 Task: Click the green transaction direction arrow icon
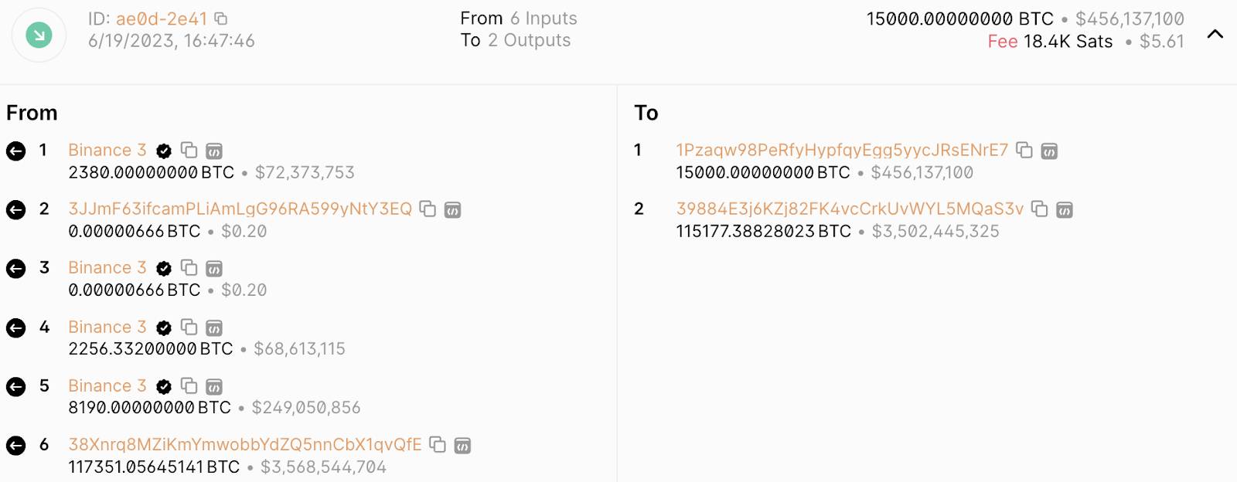39,35
